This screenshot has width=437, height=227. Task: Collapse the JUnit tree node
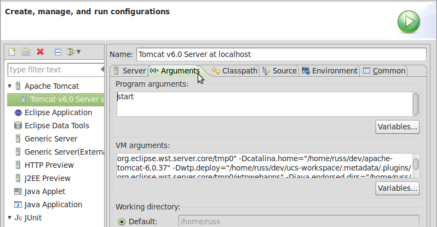pyautogui.click(x=10, y=218)
